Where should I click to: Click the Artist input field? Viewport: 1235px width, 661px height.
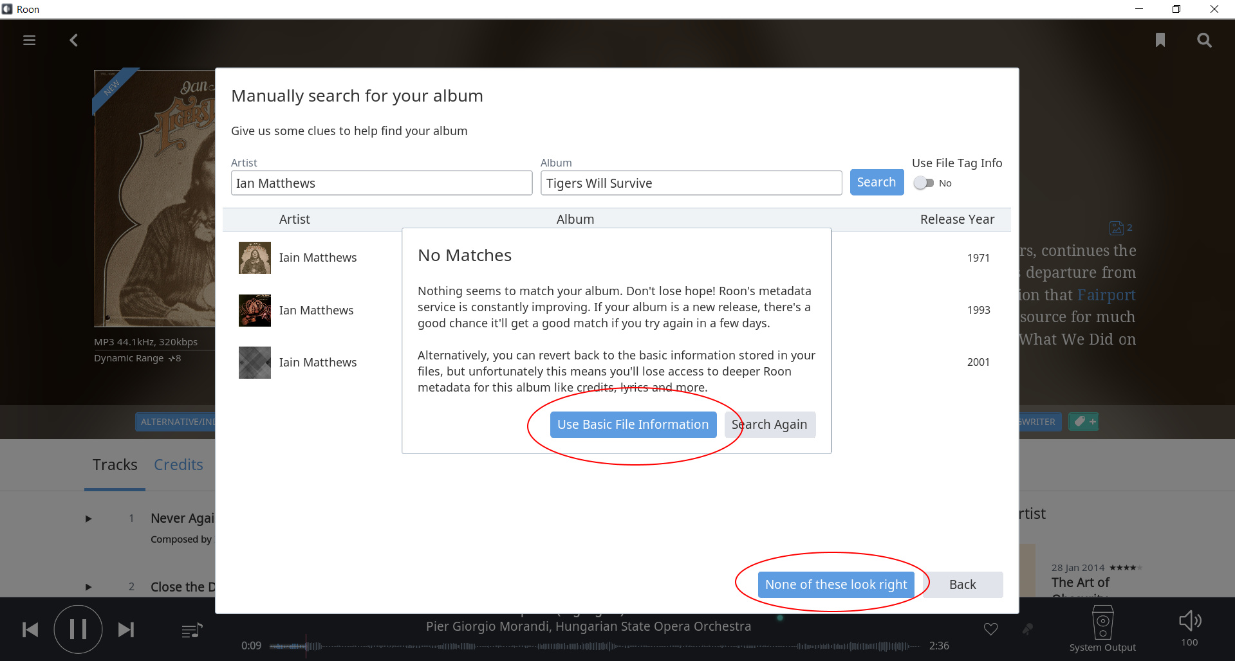pyautogui.click(x=382, y=183)
